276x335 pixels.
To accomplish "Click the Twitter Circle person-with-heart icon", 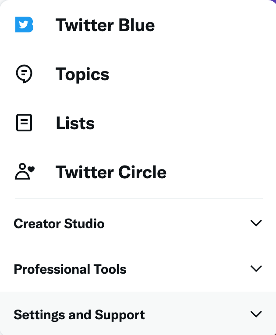I will tap(25, 171).
